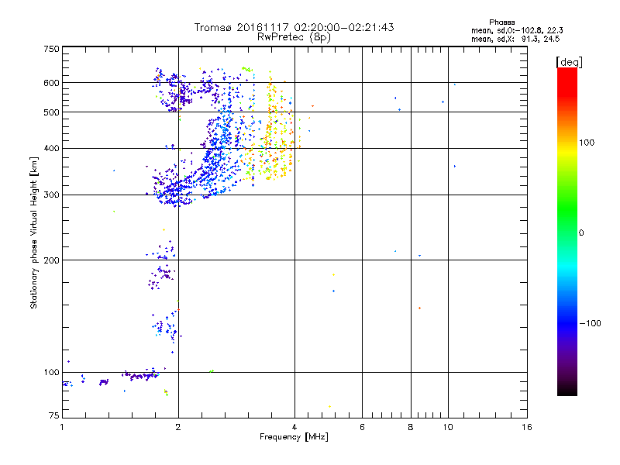The width and height of the screenshot is (620, 465).
Task: Click the 75 tick label on height axis
Action: point(54,415)
